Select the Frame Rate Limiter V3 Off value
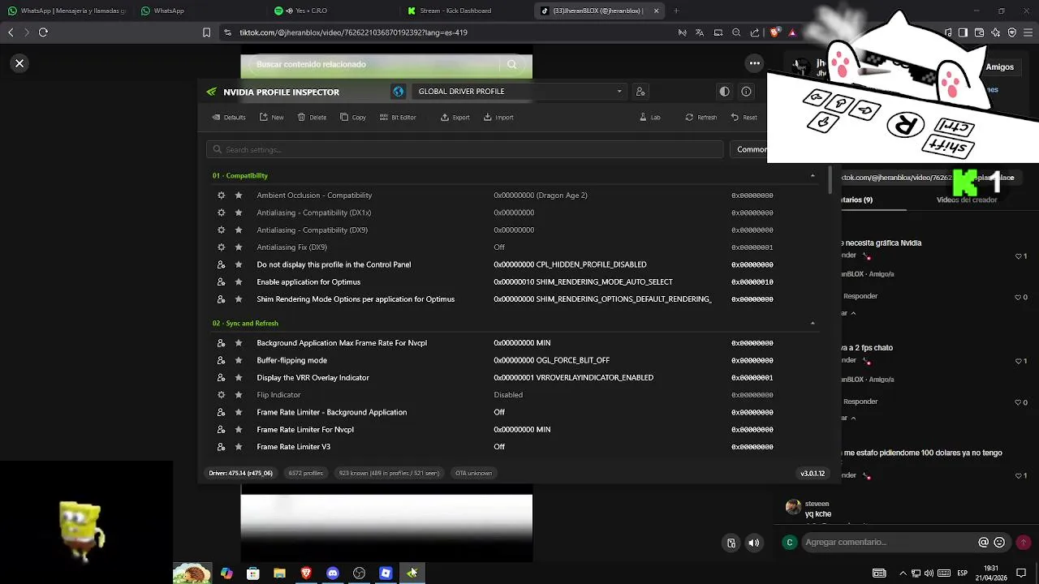1039x584 pixels. click(499, 447)
